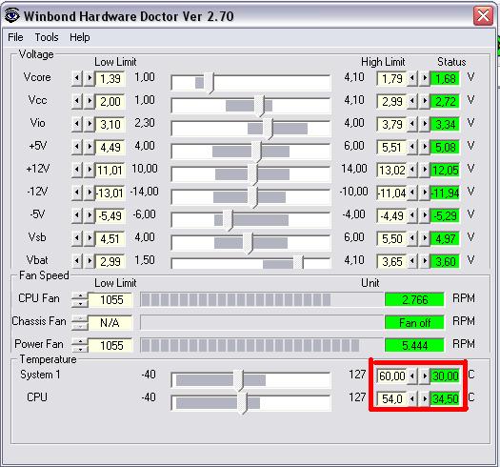Click the +12V status value 12,05
This screenshot has height=467, width=500.
445,171
